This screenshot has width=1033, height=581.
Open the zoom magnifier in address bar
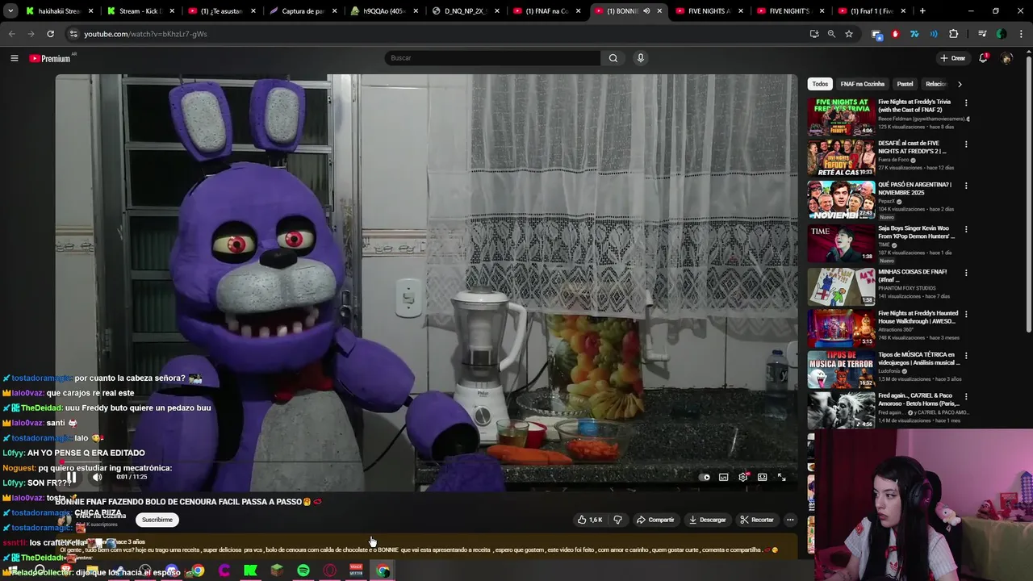pyautogui.click(x=831, y=34)
